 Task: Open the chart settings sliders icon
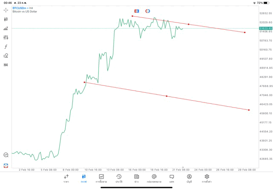click(6, 37)
